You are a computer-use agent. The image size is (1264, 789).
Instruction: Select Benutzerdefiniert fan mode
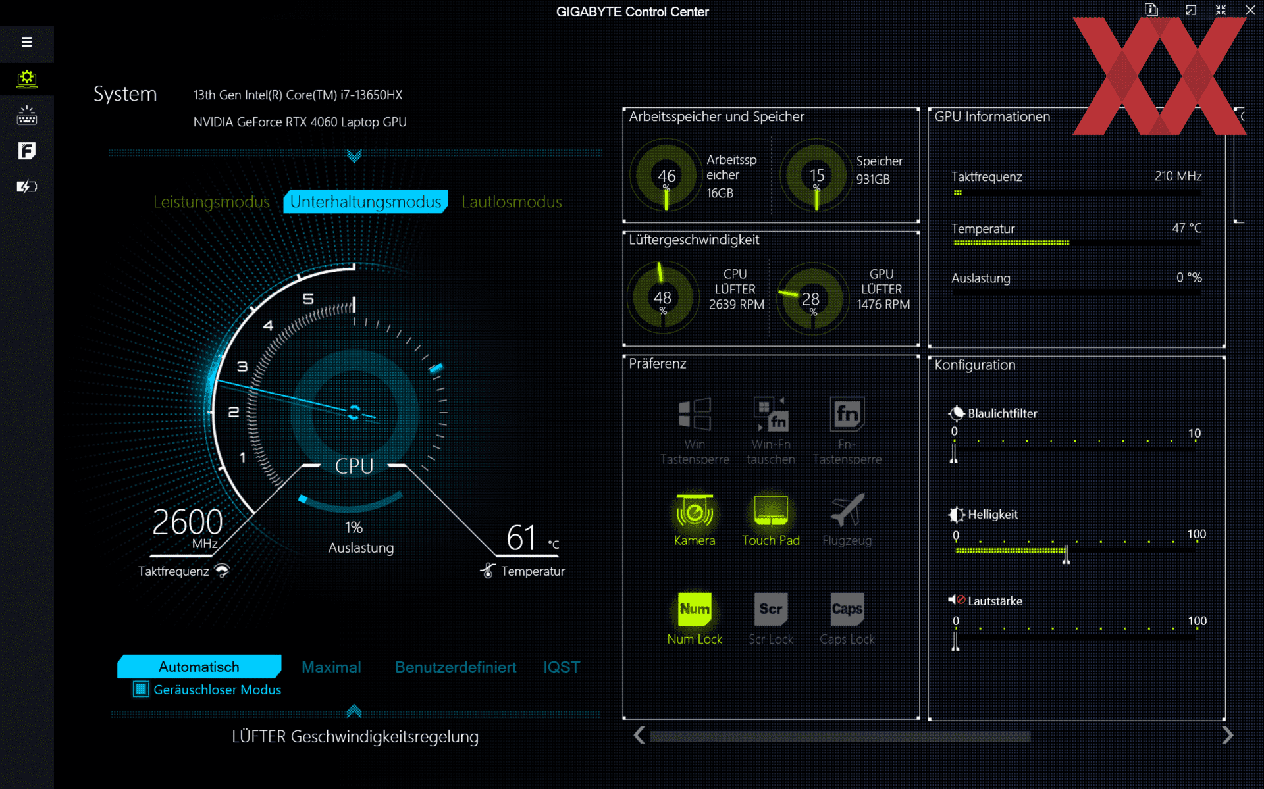pos(456,667)
